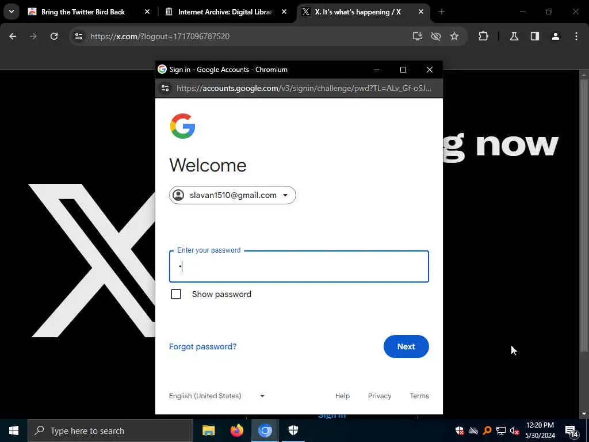Viewport: 589px width, 442px height.
Task: Toggle the browser side panel icon
Action: (x=535, y=36)
